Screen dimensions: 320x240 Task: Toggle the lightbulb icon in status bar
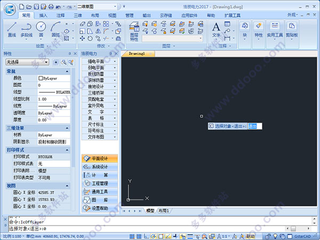(x=275, y=236)
